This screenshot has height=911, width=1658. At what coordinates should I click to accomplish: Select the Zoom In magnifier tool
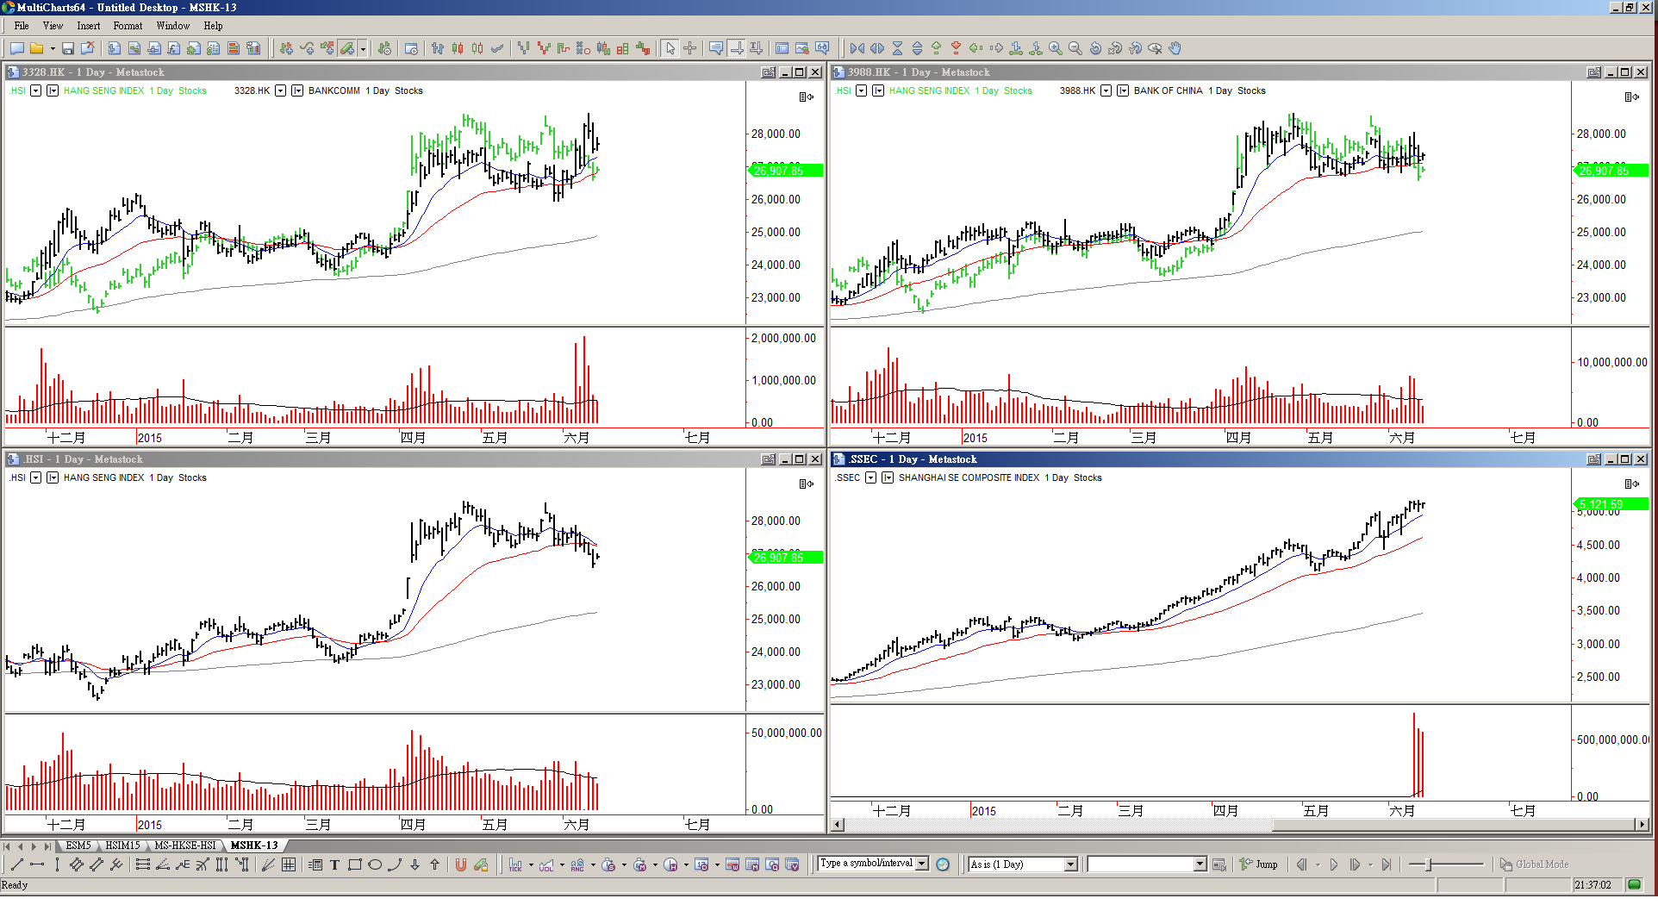point(1056,49)
